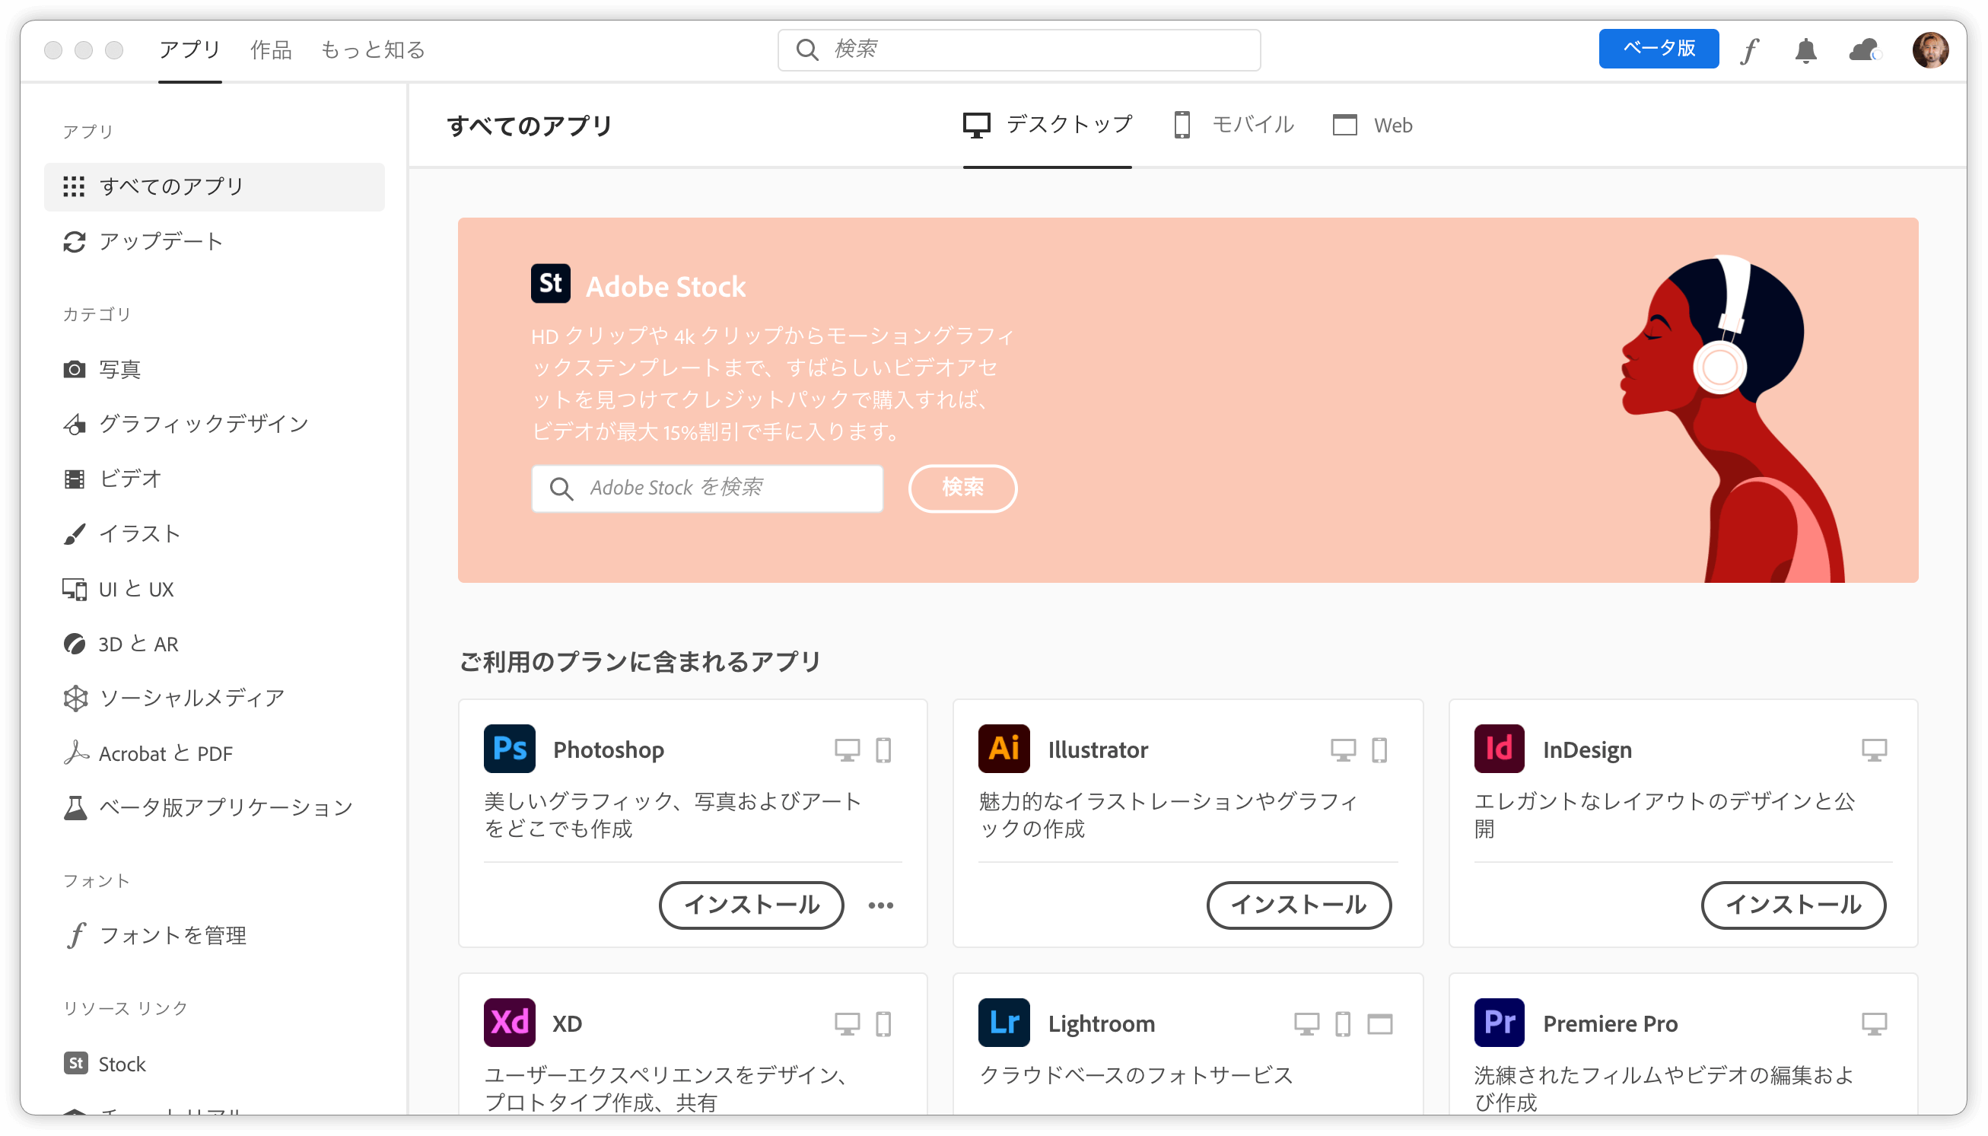Click XD's desktop platform icon
Image resolution: width=1988 pixels, height=1136 pixels.
click(847, 1023)
